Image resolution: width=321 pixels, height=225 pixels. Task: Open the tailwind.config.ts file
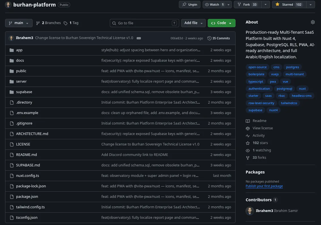pyautogui.click(x=30, y=207)
